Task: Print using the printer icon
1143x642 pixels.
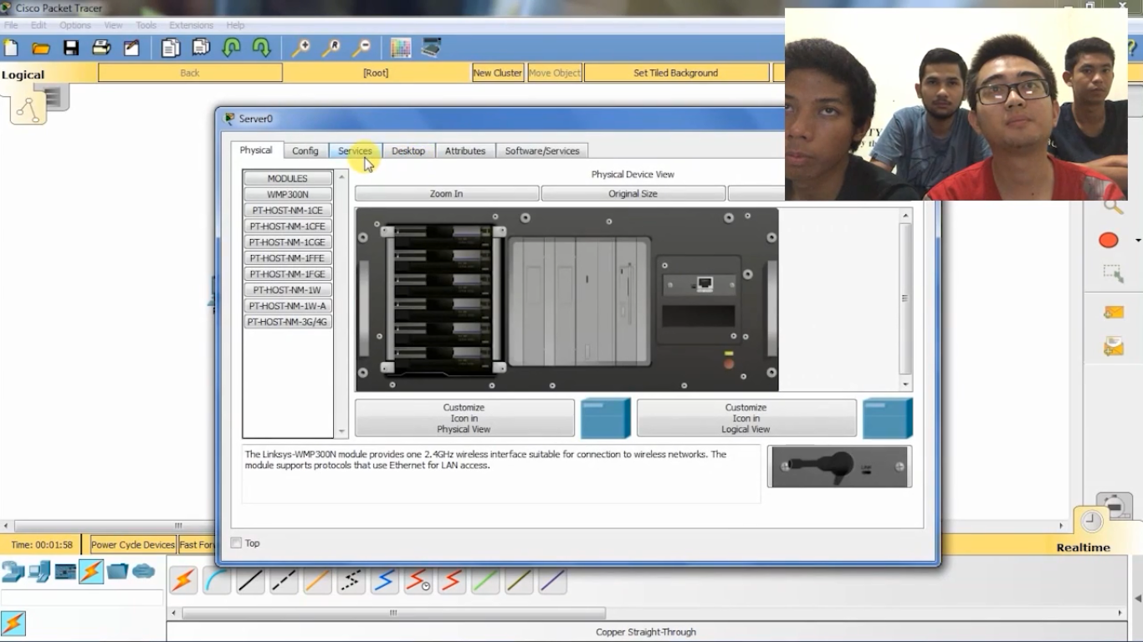Action: (101, 48)
